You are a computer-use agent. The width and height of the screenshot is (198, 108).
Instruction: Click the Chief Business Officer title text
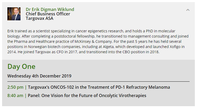48,14
